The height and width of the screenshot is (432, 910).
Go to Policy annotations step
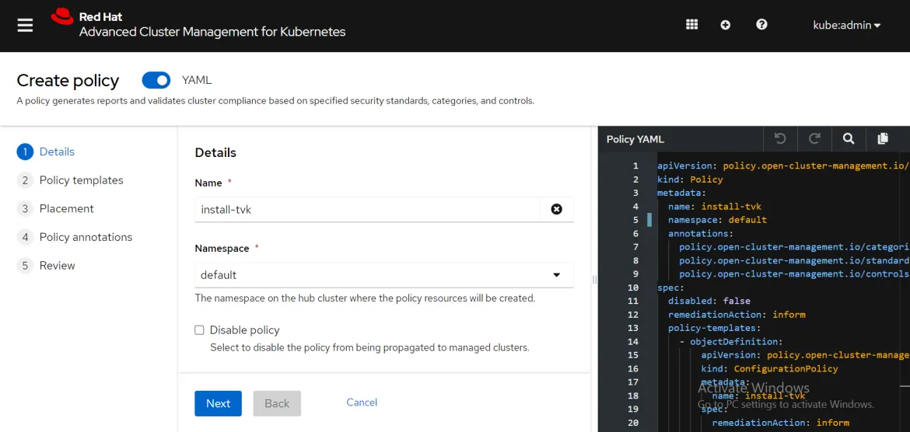point(86,237)
